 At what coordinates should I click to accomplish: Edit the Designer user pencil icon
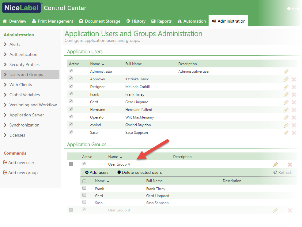tap(286, 87)
